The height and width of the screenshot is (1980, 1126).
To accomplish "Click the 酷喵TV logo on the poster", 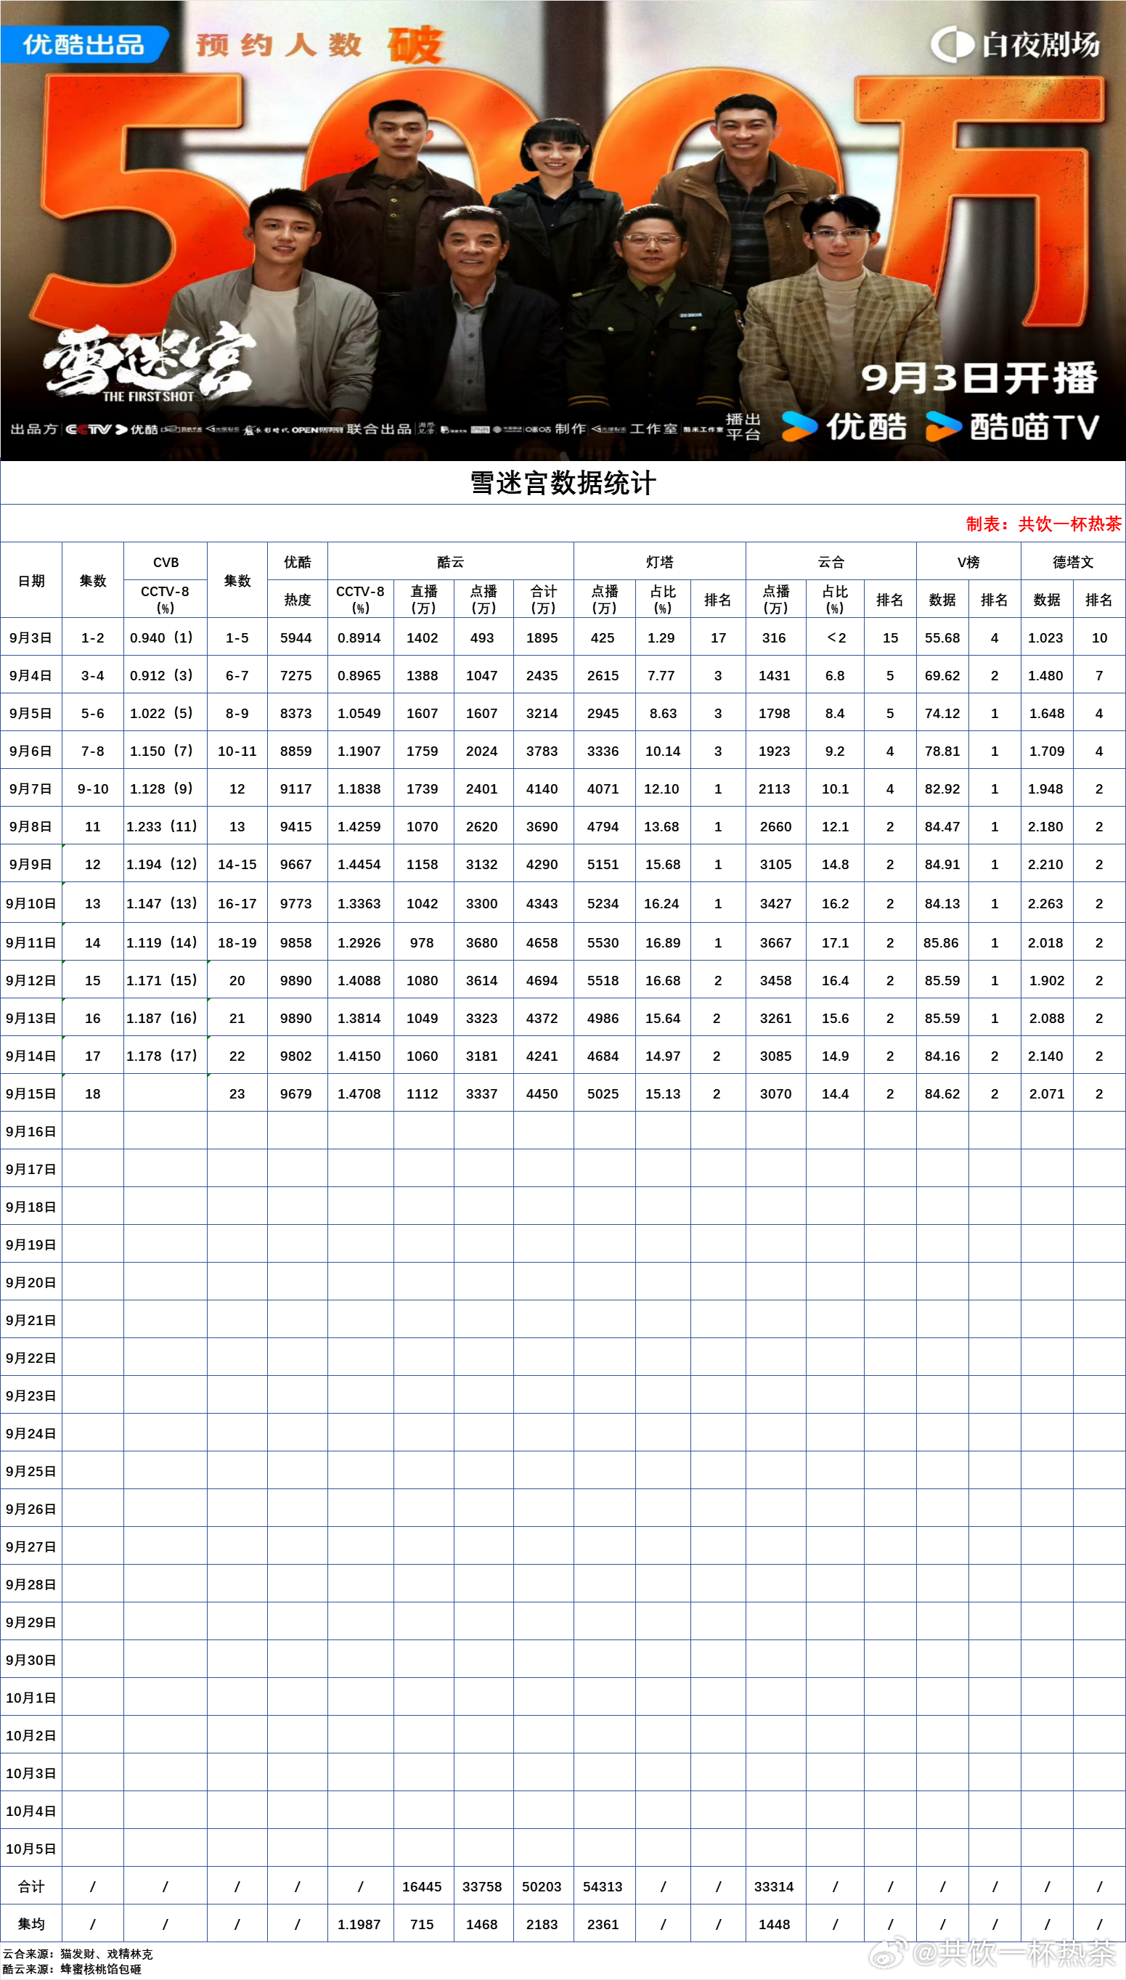I will point(1012,427).
